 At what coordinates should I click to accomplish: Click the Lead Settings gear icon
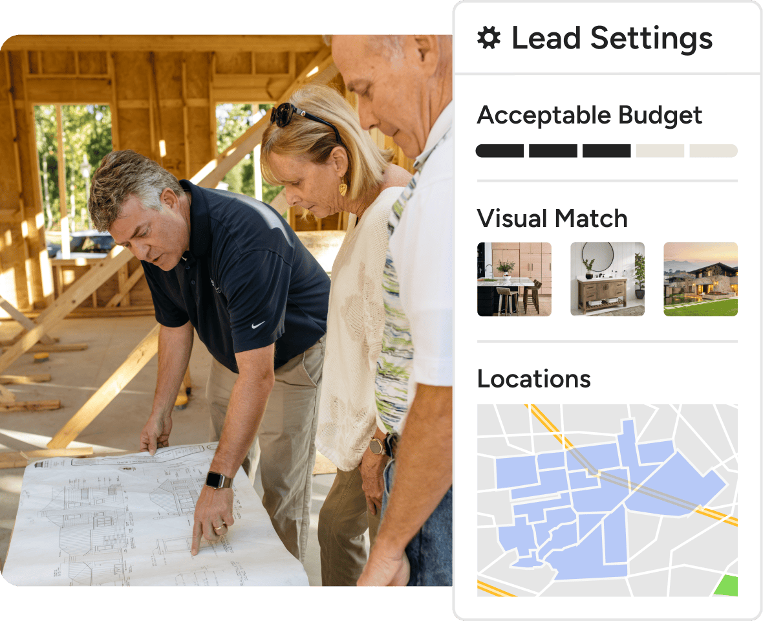[x=489, y=38]
